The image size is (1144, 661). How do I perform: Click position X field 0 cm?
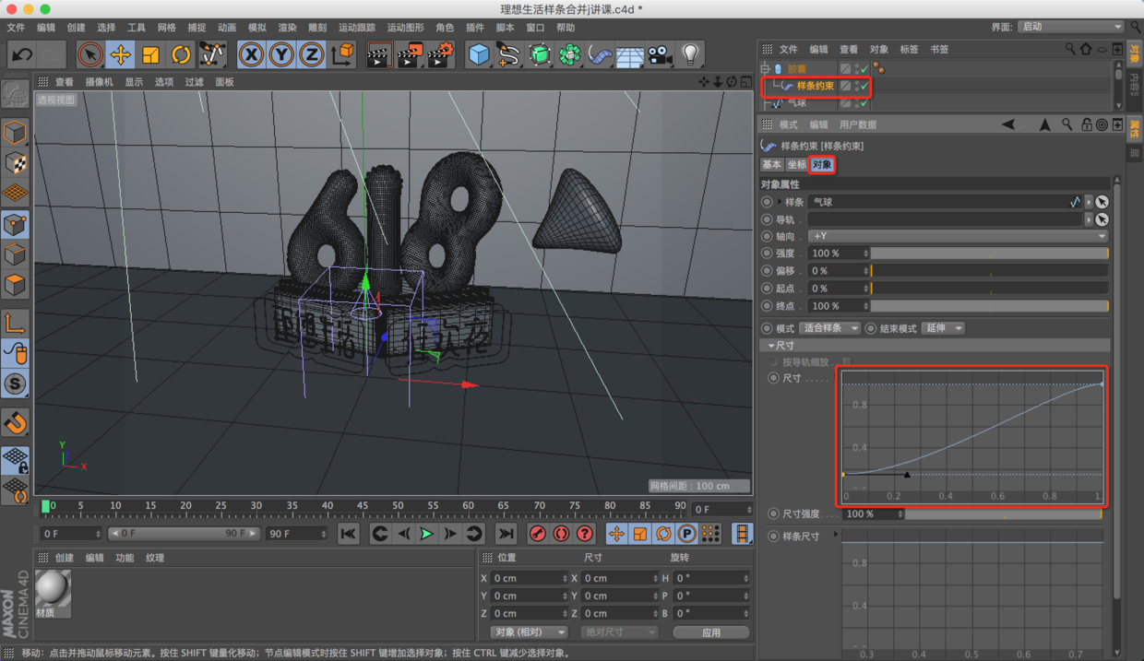pyautogui.click(x=530, y=579)
